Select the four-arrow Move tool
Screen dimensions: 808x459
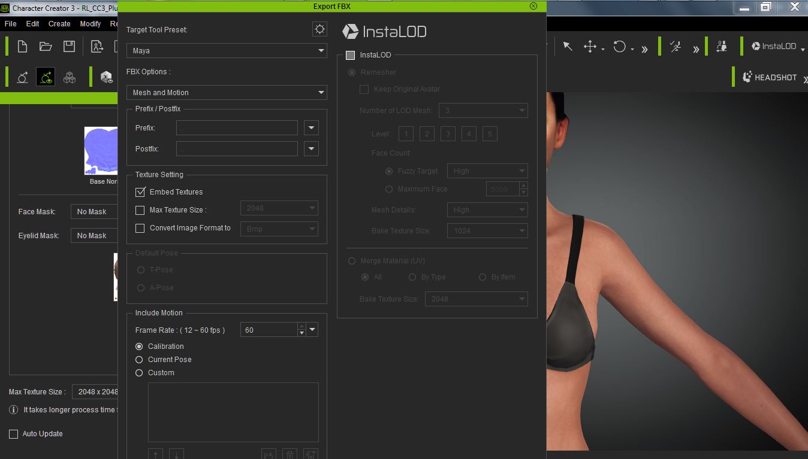point(590,47)
